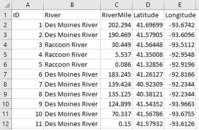Click cell with latitude 41.35008
199x130 pixels.
coord(148,54)
